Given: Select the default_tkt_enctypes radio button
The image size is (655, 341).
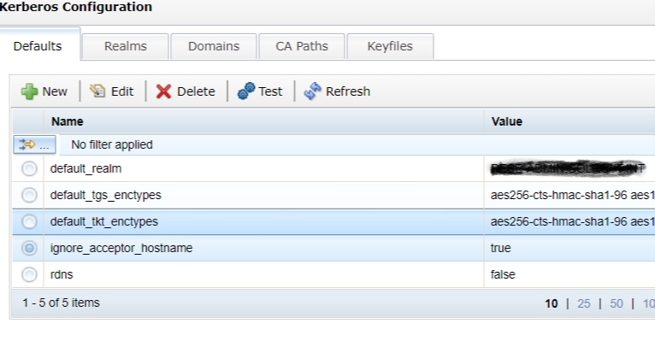Looking at the screenshot, I should (x=29, y=221).
